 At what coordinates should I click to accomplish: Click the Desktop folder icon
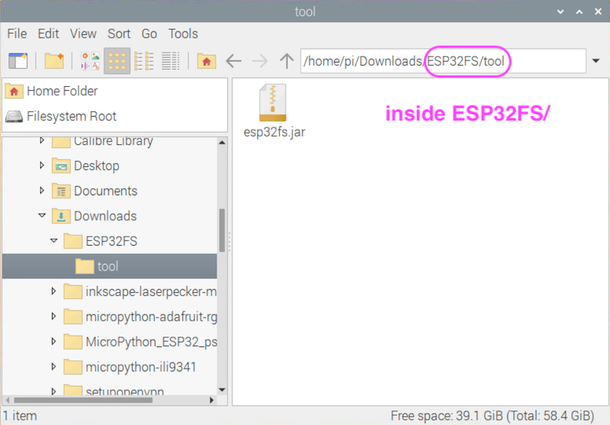[x=61, y=166]
